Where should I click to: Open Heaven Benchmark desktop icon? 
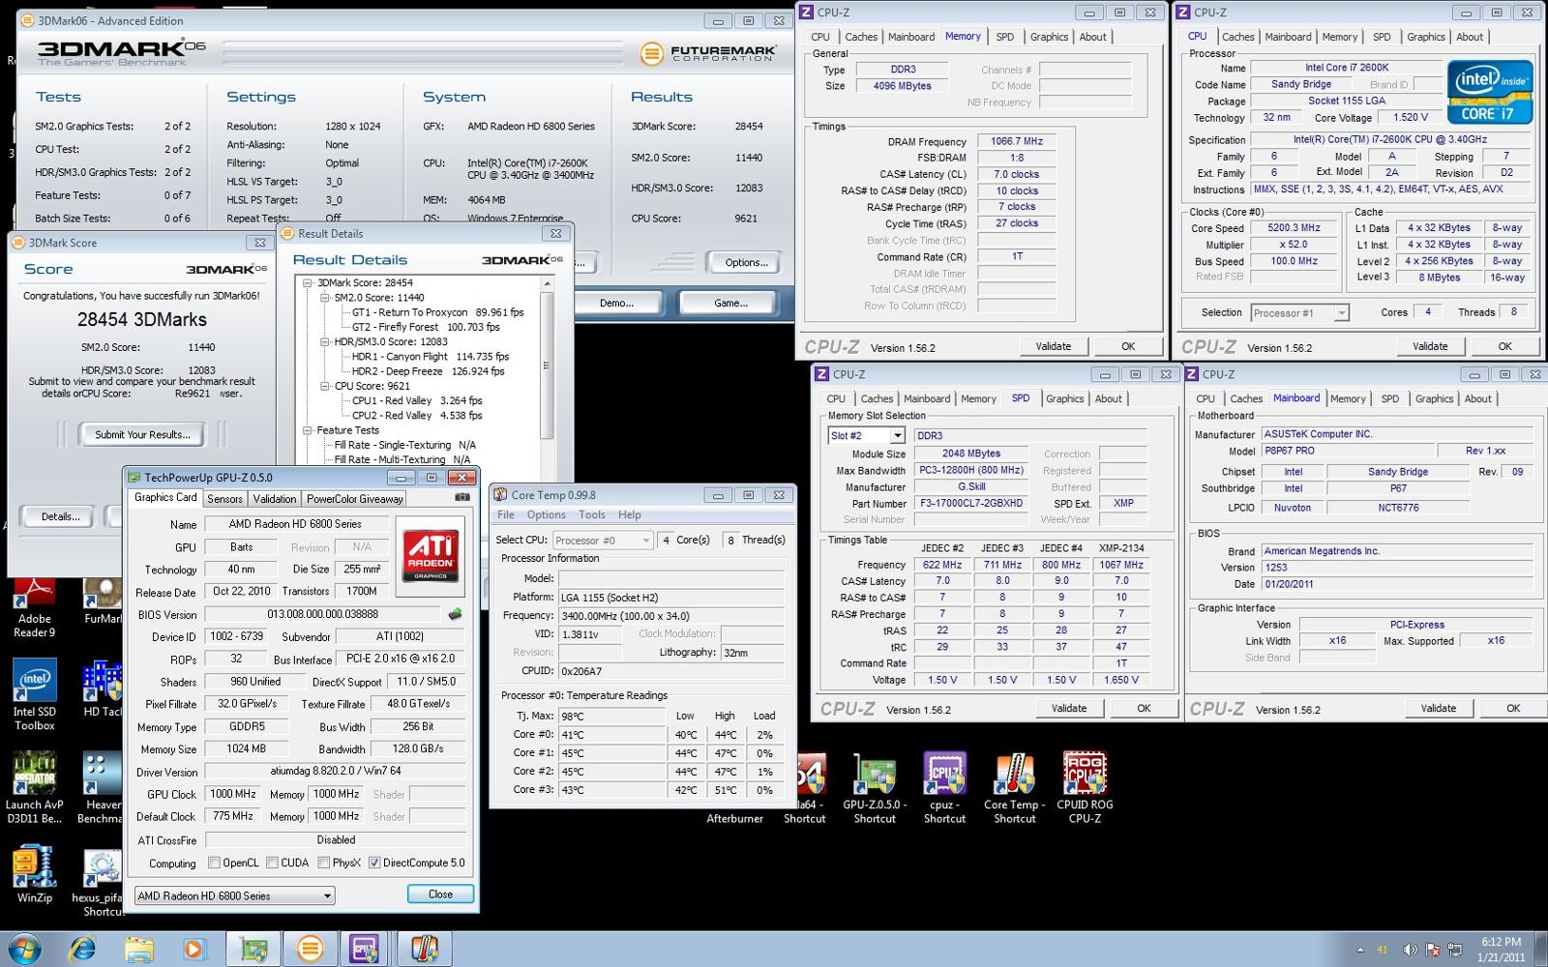[102, 788]
